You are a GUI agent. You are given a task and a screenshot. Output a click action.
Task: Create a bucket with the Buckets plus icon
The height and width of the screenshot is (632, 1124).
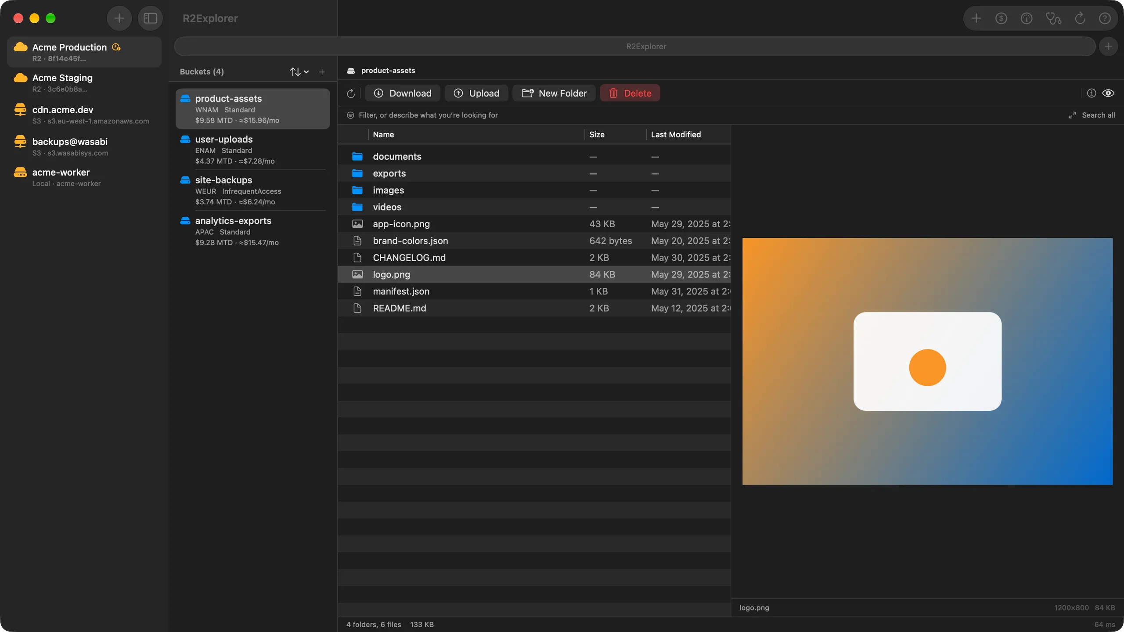coord(322,72)
